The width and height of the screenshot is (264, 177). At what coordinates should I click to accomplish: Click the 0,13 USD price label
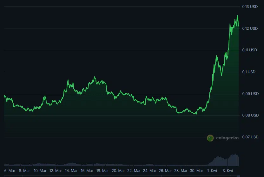250,6
